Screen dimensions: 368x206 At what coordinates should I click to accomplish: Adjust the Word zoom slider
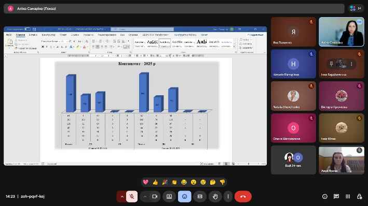(x=249, y=164)
